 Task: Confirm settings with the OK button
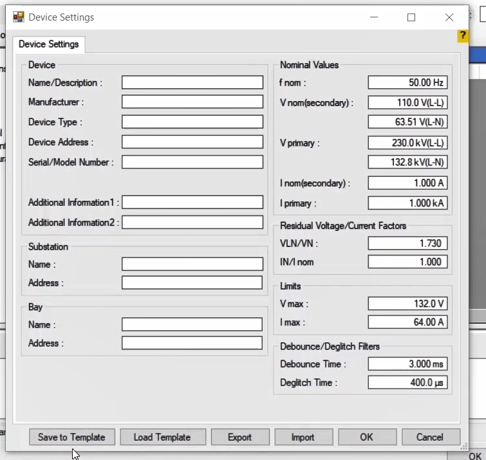[366, 437]
